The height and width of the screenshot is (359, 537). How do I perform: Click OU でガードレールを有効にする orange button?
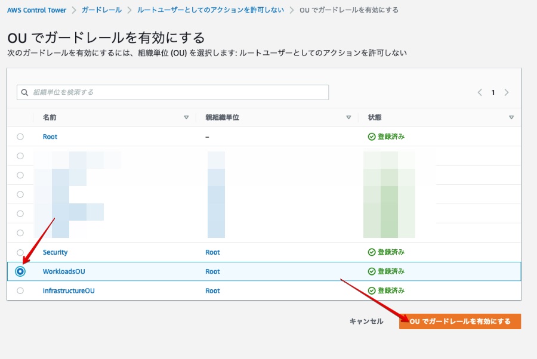[x=460, y=321]
